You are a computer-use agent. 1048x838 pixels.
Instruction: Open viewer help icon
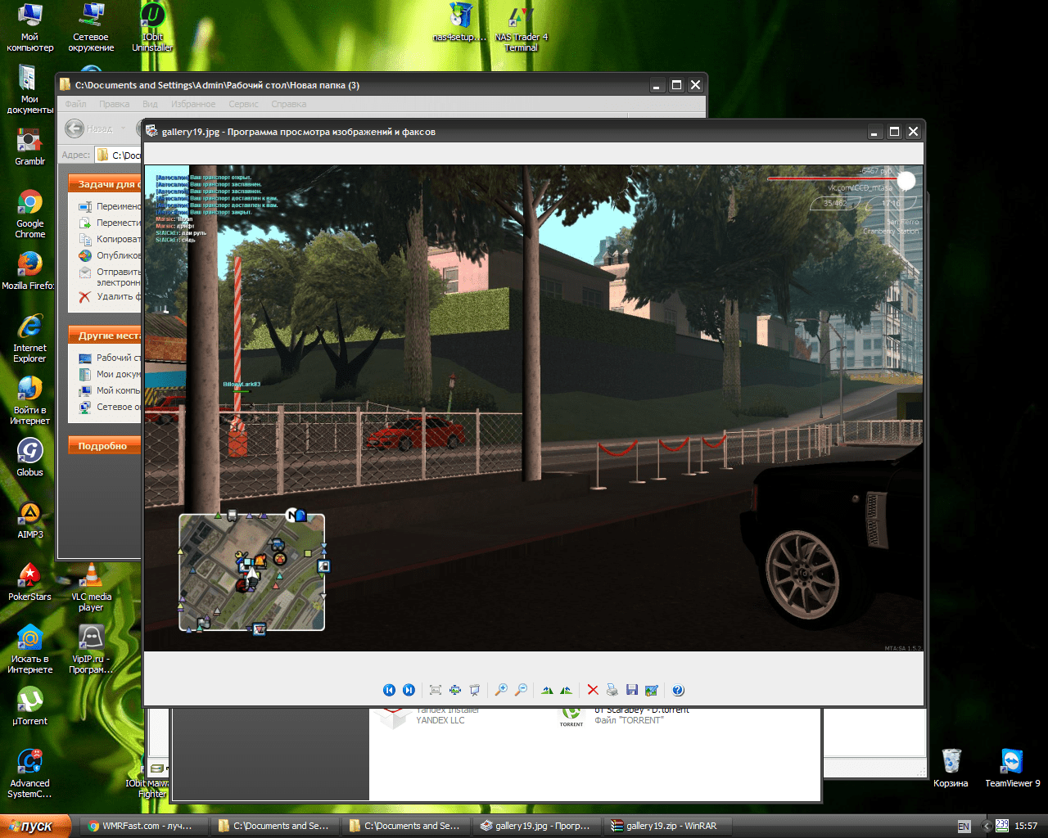[678, 690]
